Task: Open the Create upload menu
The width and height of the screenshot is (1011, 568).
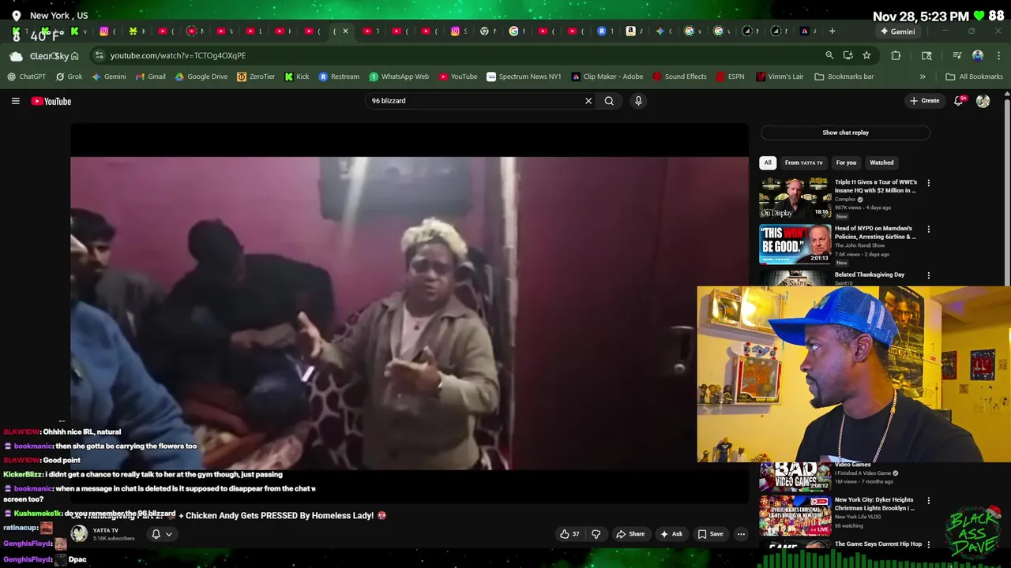Action: pos(924,101)
